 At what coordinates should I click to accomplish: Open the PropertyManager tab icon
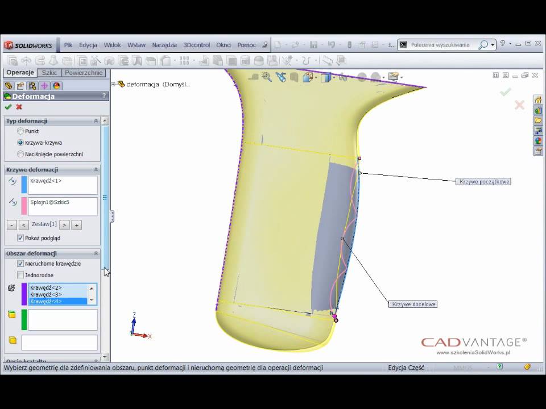(20, 86)
